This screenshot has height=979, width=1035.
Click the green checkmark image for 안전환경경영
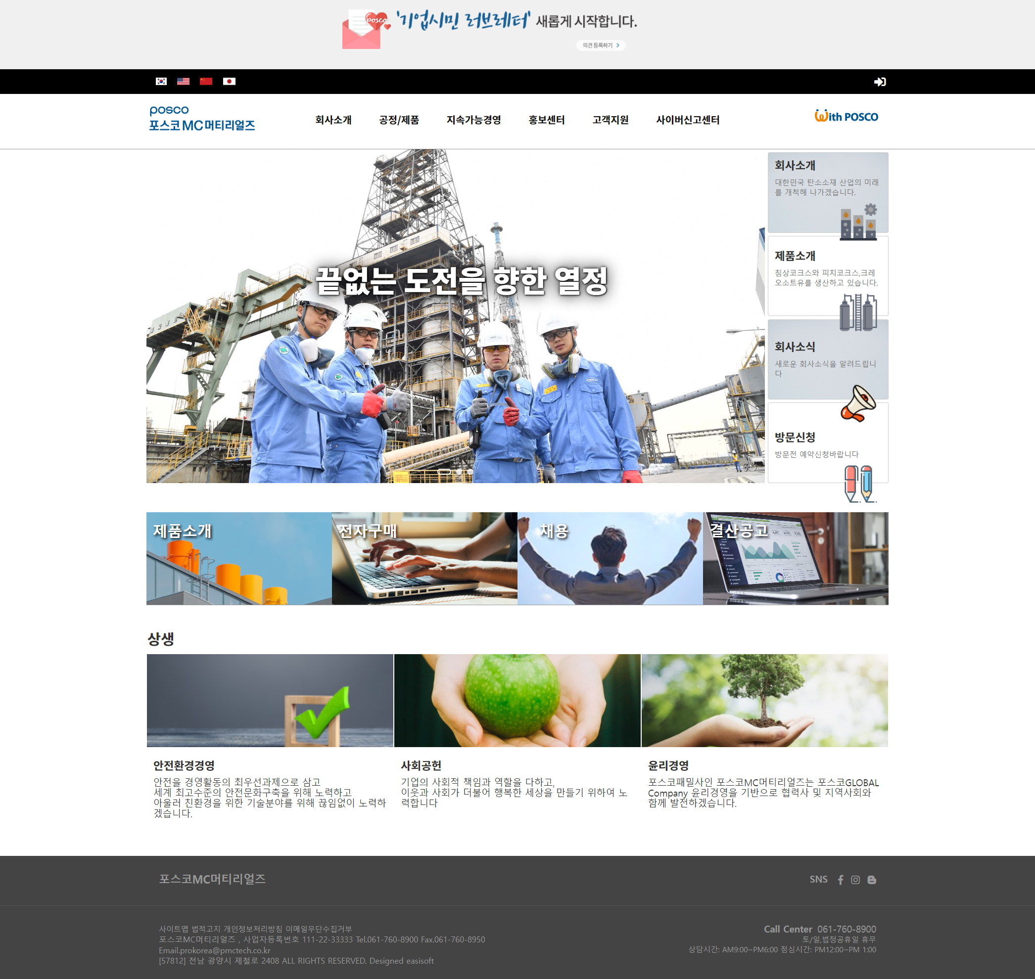click(270, 700)
